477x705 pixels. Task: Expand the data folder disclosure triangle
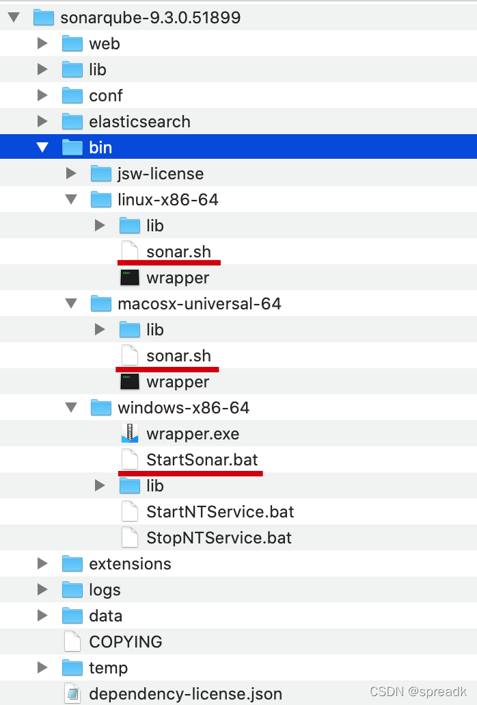(42, 616)
